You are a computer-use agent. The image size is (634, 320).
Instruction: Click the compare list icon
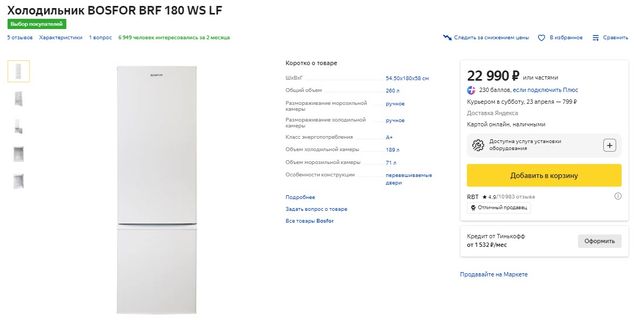coord(596,38)
